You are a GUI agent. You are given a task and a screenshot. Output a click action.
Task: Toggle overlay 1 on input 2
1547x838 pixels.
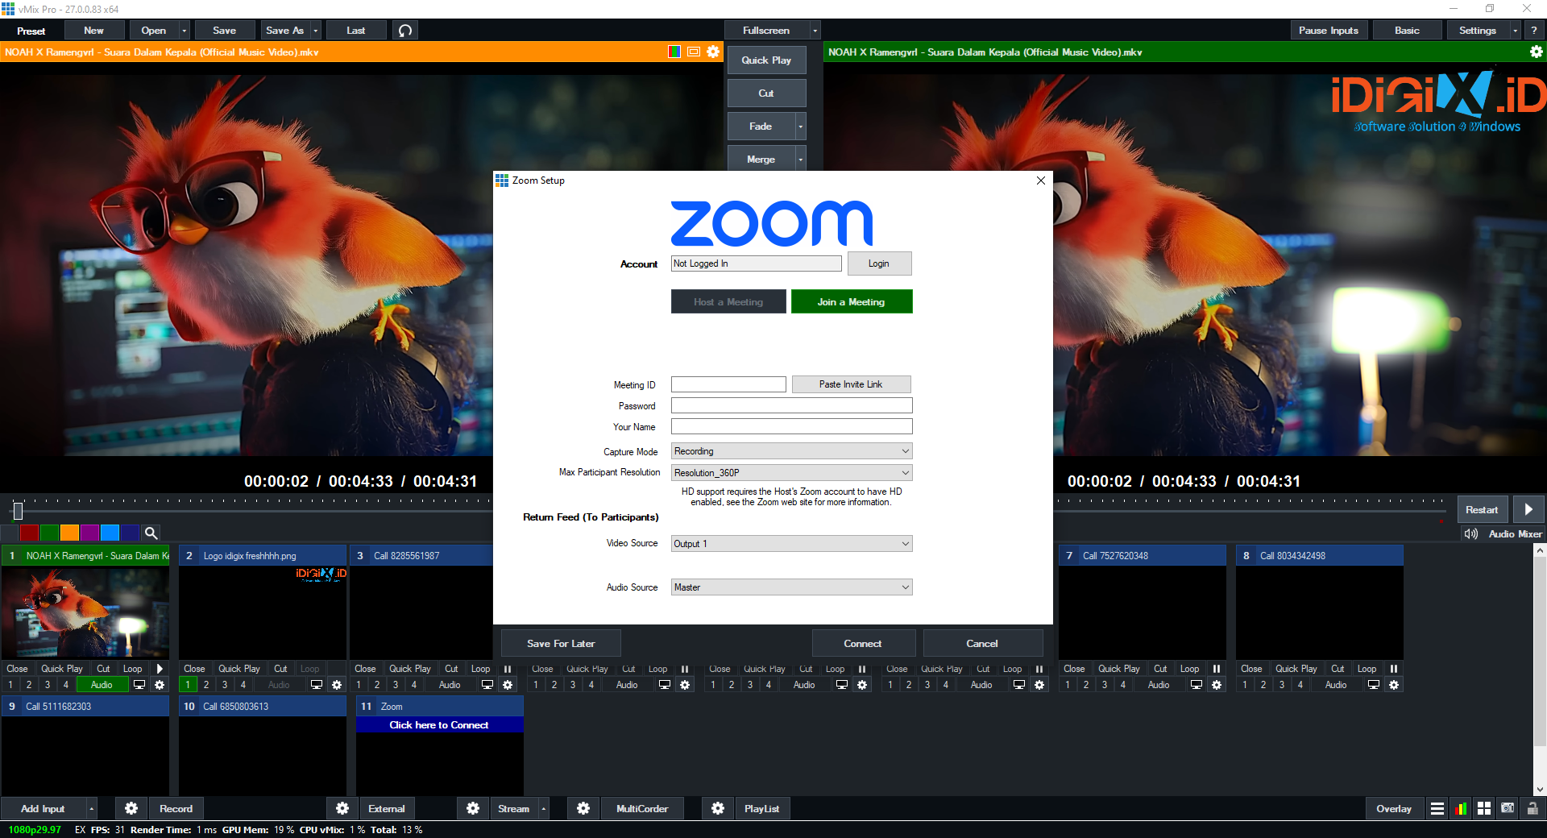188,685
